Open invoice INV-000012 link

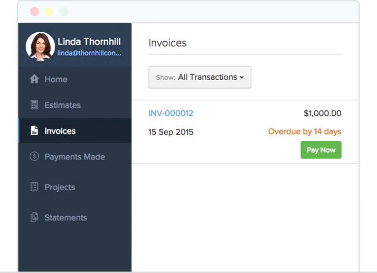pyautogui.click(x=171, y=113)
